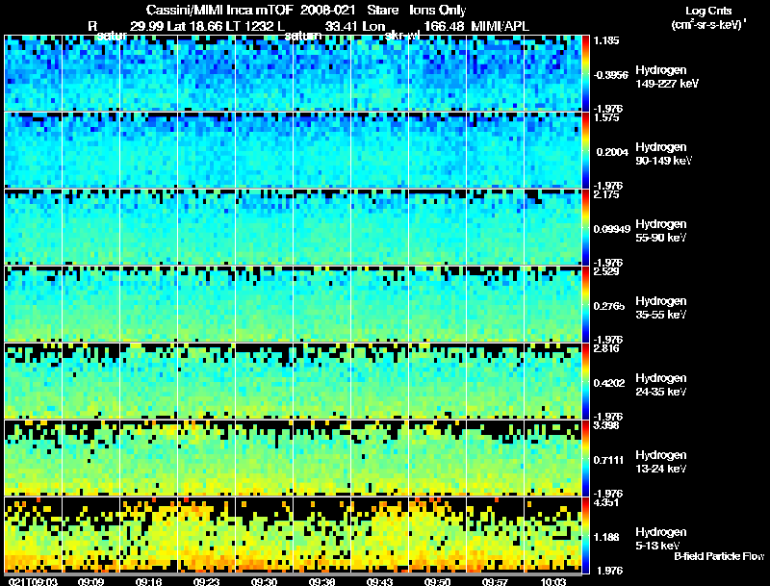
Task: Click the longitude value '166.48' in header
Action: (x=445, y=26)
